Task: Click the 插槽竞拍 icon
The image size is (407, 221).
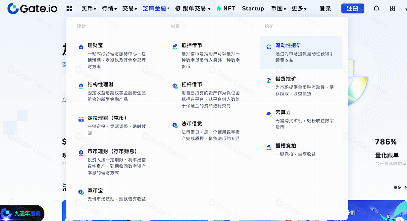Action: [x=269, y=147]
